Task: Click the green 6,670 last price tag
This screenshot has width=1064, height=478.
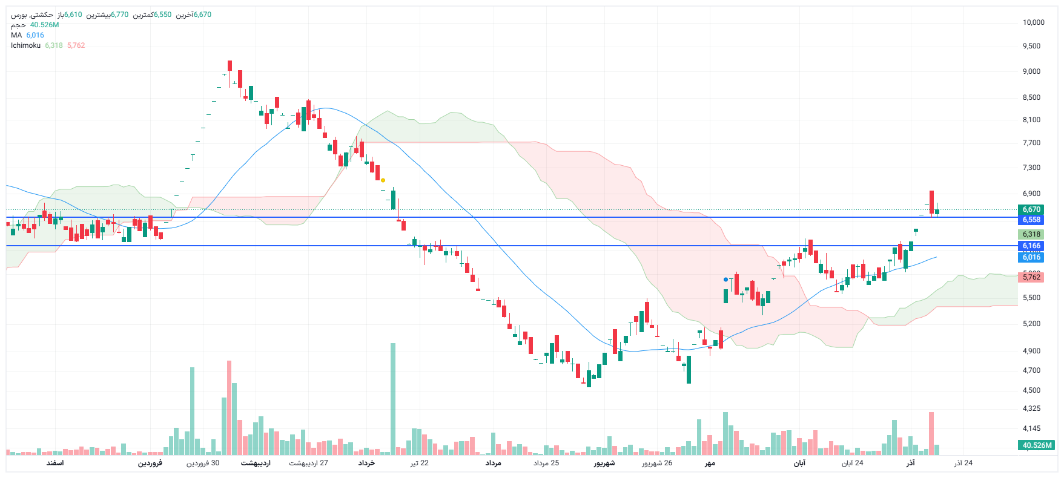Action: coord(1031,209)
